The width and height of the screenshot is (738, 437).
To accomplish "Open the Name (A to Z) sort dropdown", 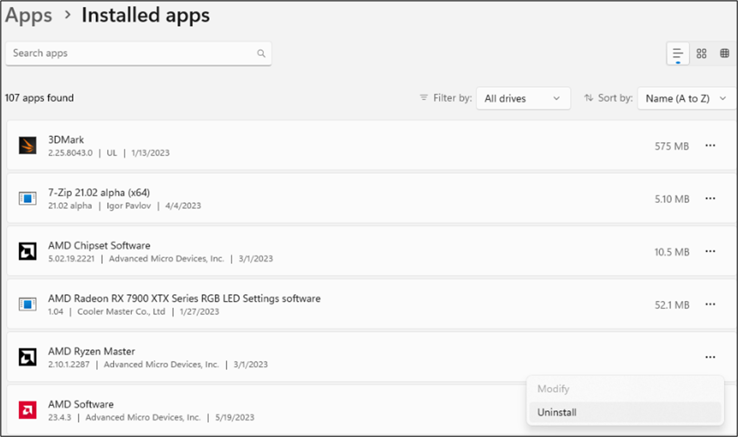I will [x=686, y=98].
